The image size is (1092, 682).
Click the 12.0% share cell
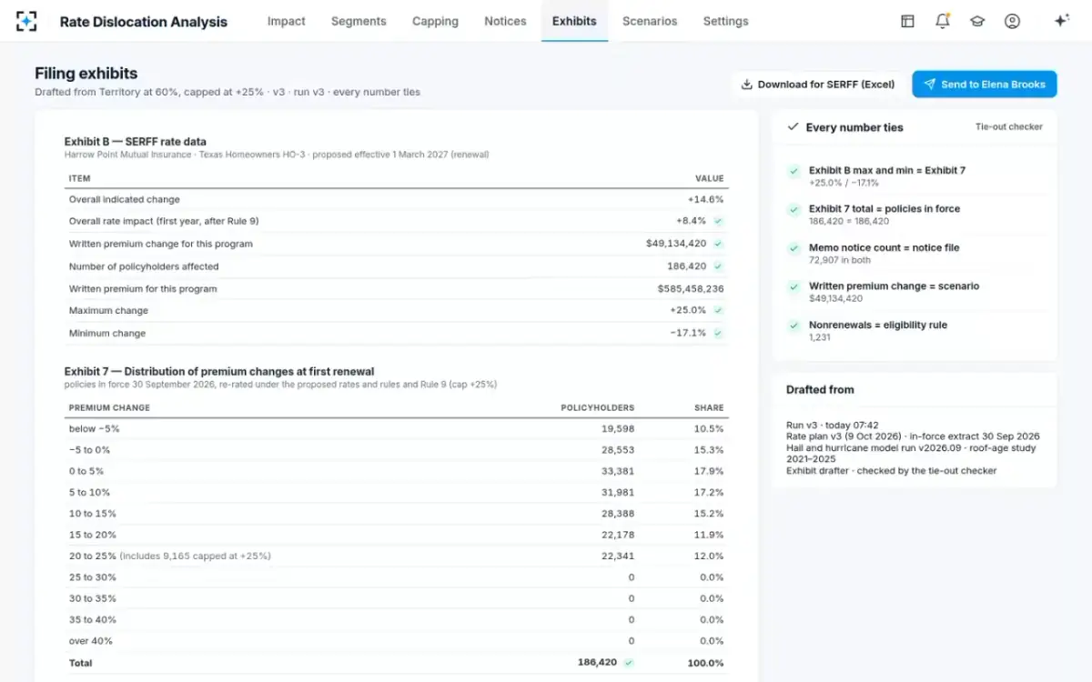click(x=709, y=556)
